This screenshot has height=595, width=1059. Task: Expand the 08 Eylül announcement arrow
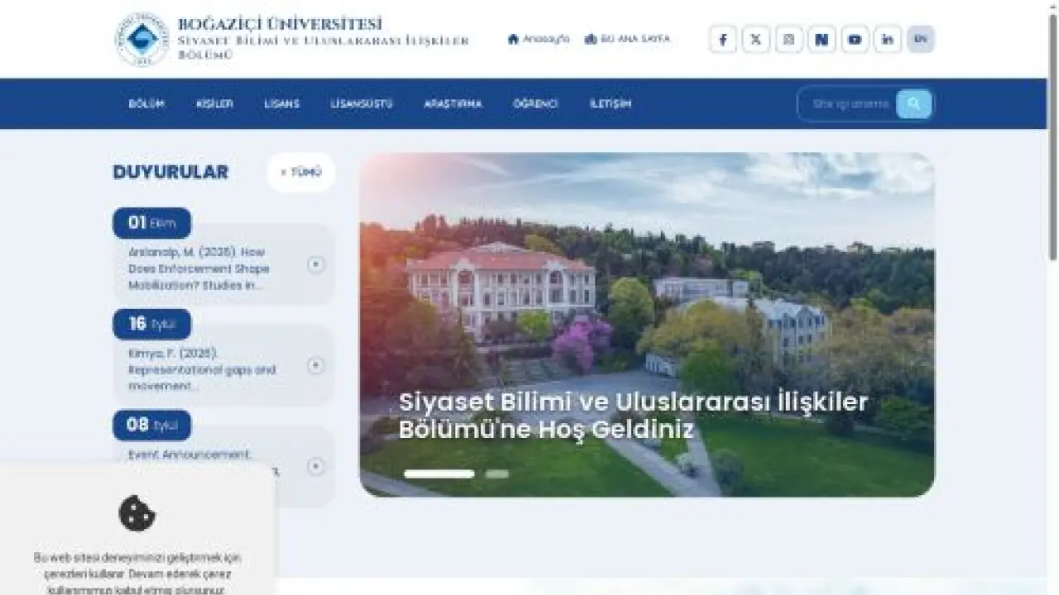point(315,466)
